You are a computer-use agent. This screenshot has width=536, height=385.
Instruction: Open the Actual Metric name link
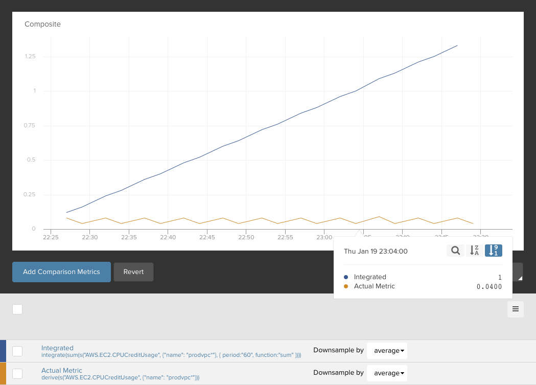click(x=61, y=370)
